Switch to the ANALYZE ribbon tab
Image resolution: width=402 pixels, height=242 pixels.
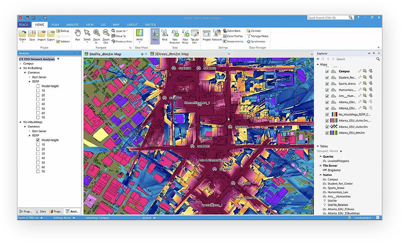(x=72, y=25)
